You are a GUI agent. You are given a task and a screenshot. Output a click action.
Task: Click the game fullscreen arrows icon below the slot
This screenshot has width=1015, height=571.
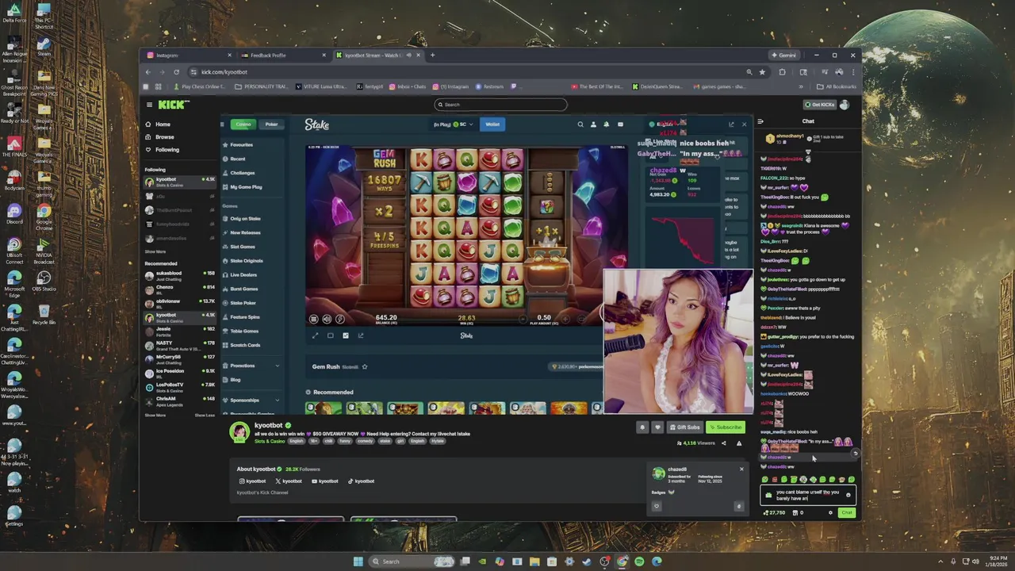coord(315,335)
